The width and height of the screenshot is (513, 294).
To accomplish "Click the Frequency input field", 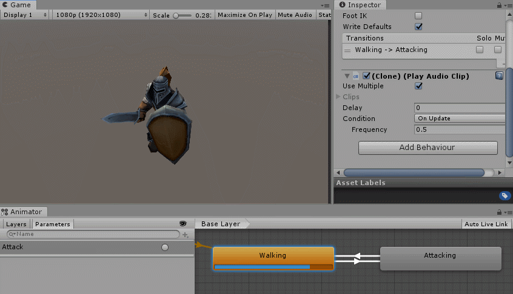I will point(460,129).
